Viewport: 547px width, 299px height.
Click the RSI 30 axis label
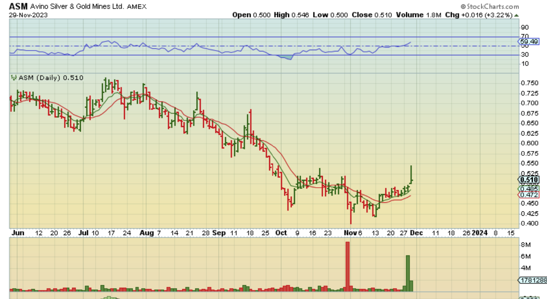click(x=524, y=54)
